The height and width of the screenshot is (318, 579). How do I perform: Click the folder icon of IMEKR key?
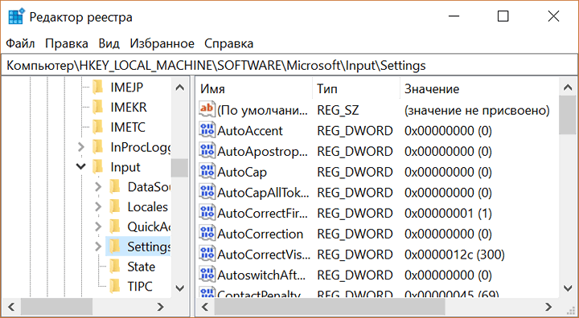tap(98, 107)
